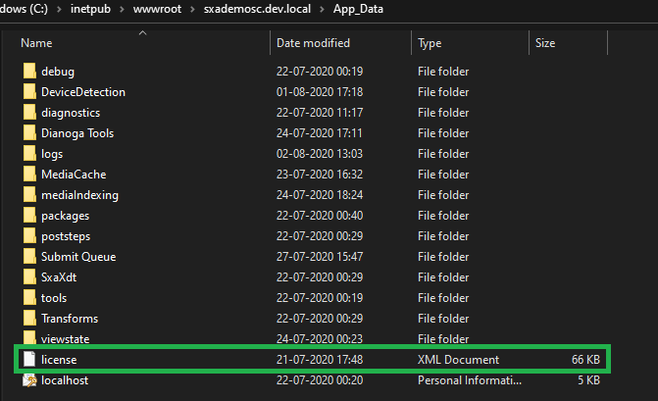Viewport: 658px width, 401px height.
Task: Expand the chevron before App_Data in path
Action: click(x=326, y=10)
